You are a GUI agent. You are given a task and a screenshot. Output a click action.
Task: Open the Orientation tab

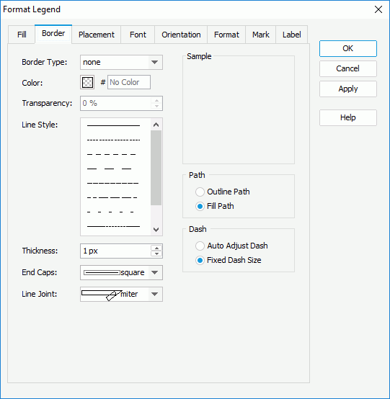point(181,35)
